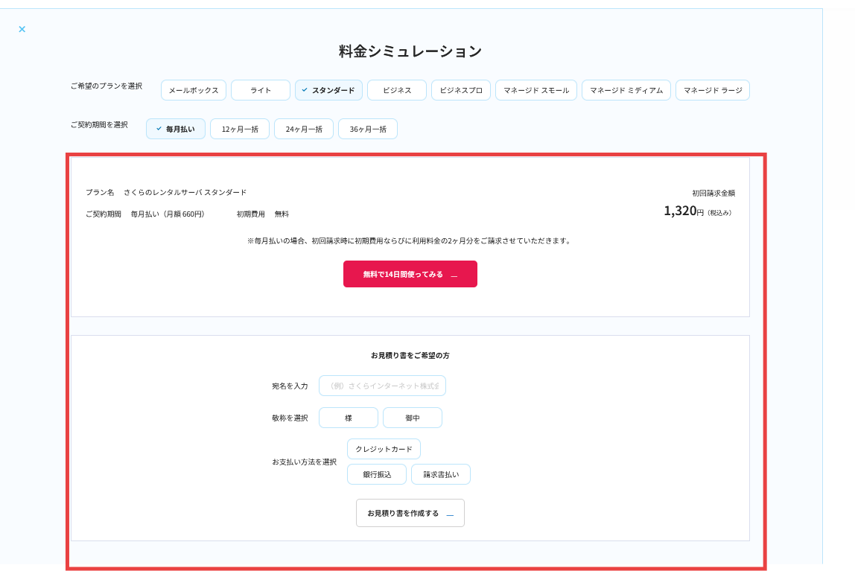The height and width of the screenshot is (571, 855).
Task: Close the 料金シミュレーション dialog
Action: (22, 29)
